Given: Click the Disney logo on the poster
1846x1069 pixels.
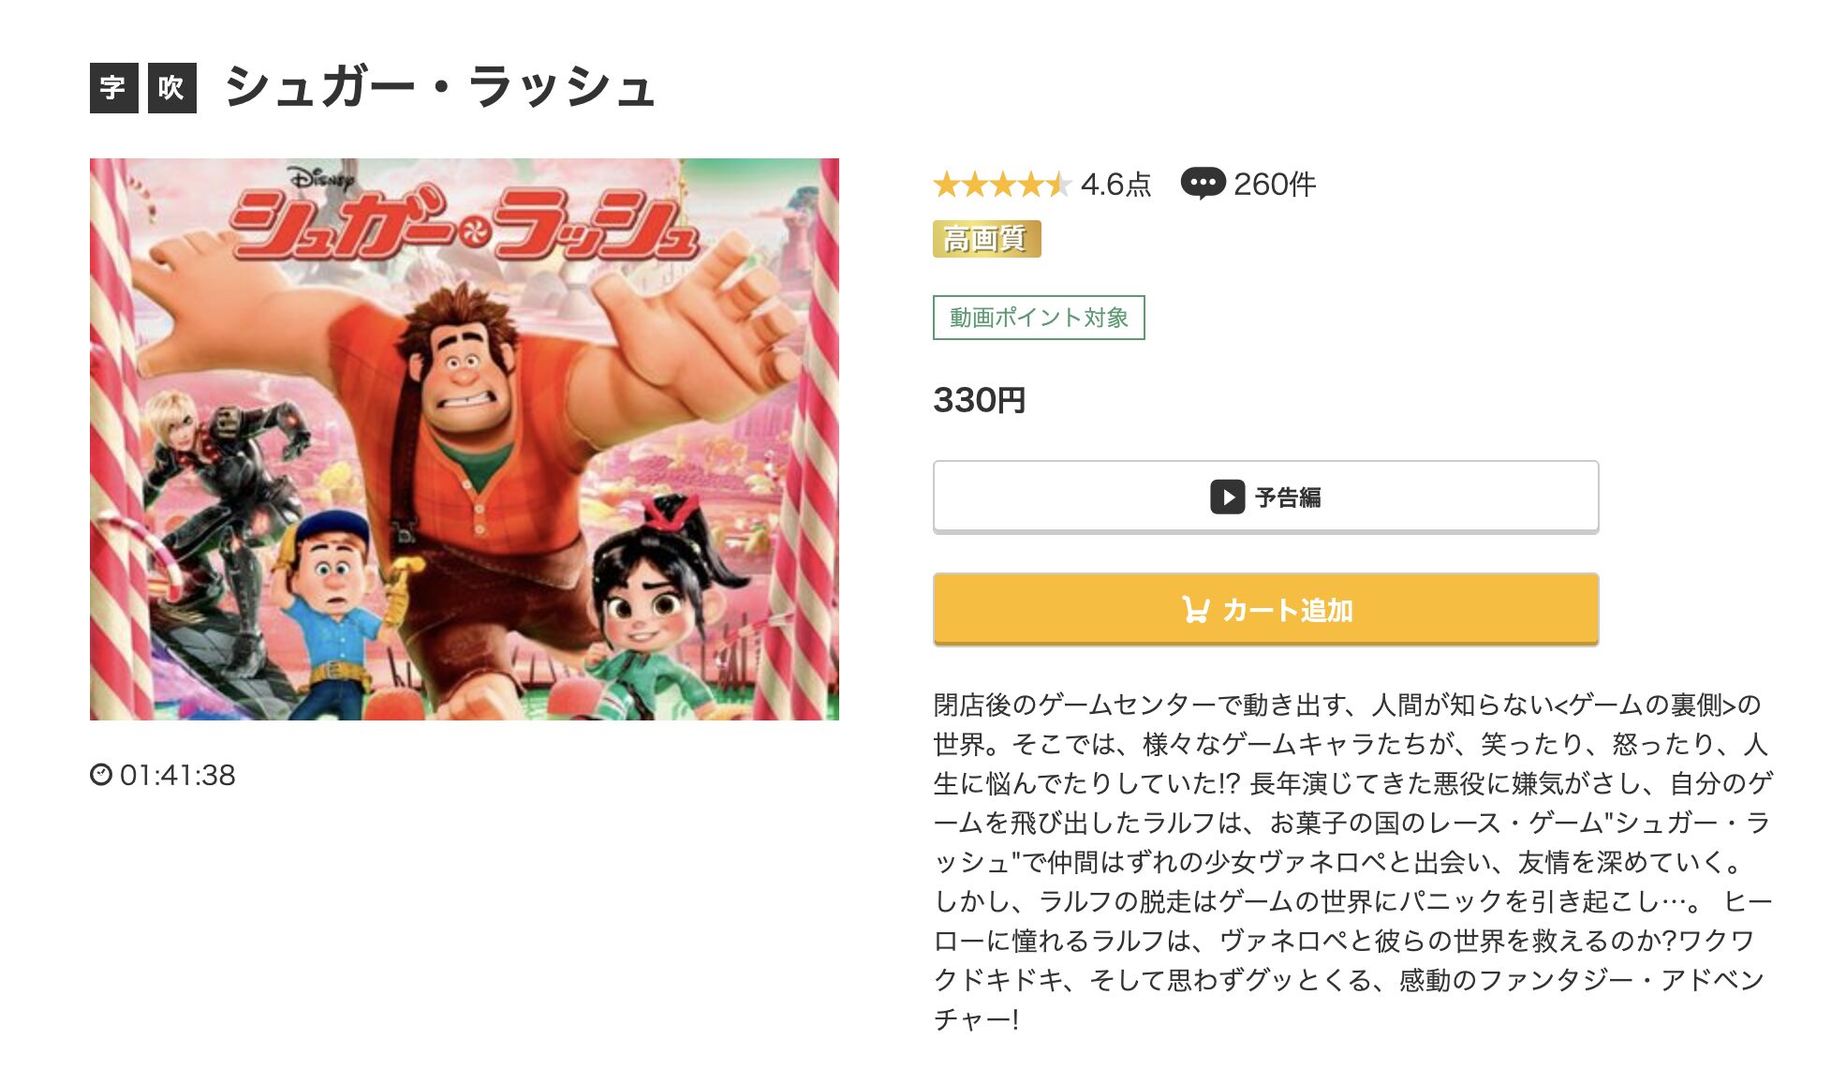Looking at the screenshot, I should pyautogui.click(x=322, y=177).
